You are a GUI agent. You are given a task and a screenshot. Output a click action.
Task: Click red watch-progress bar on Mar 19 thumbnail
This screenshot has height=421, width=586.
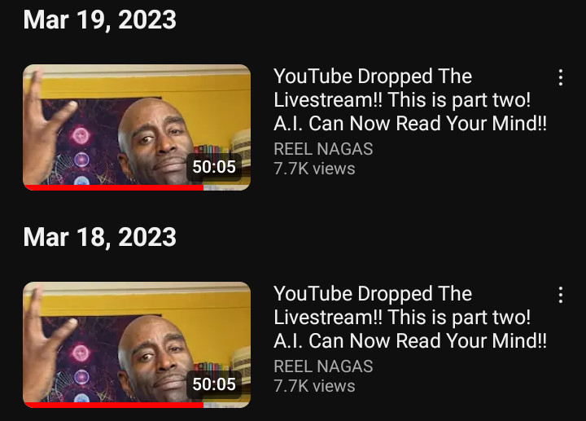(x=113, y=187)
